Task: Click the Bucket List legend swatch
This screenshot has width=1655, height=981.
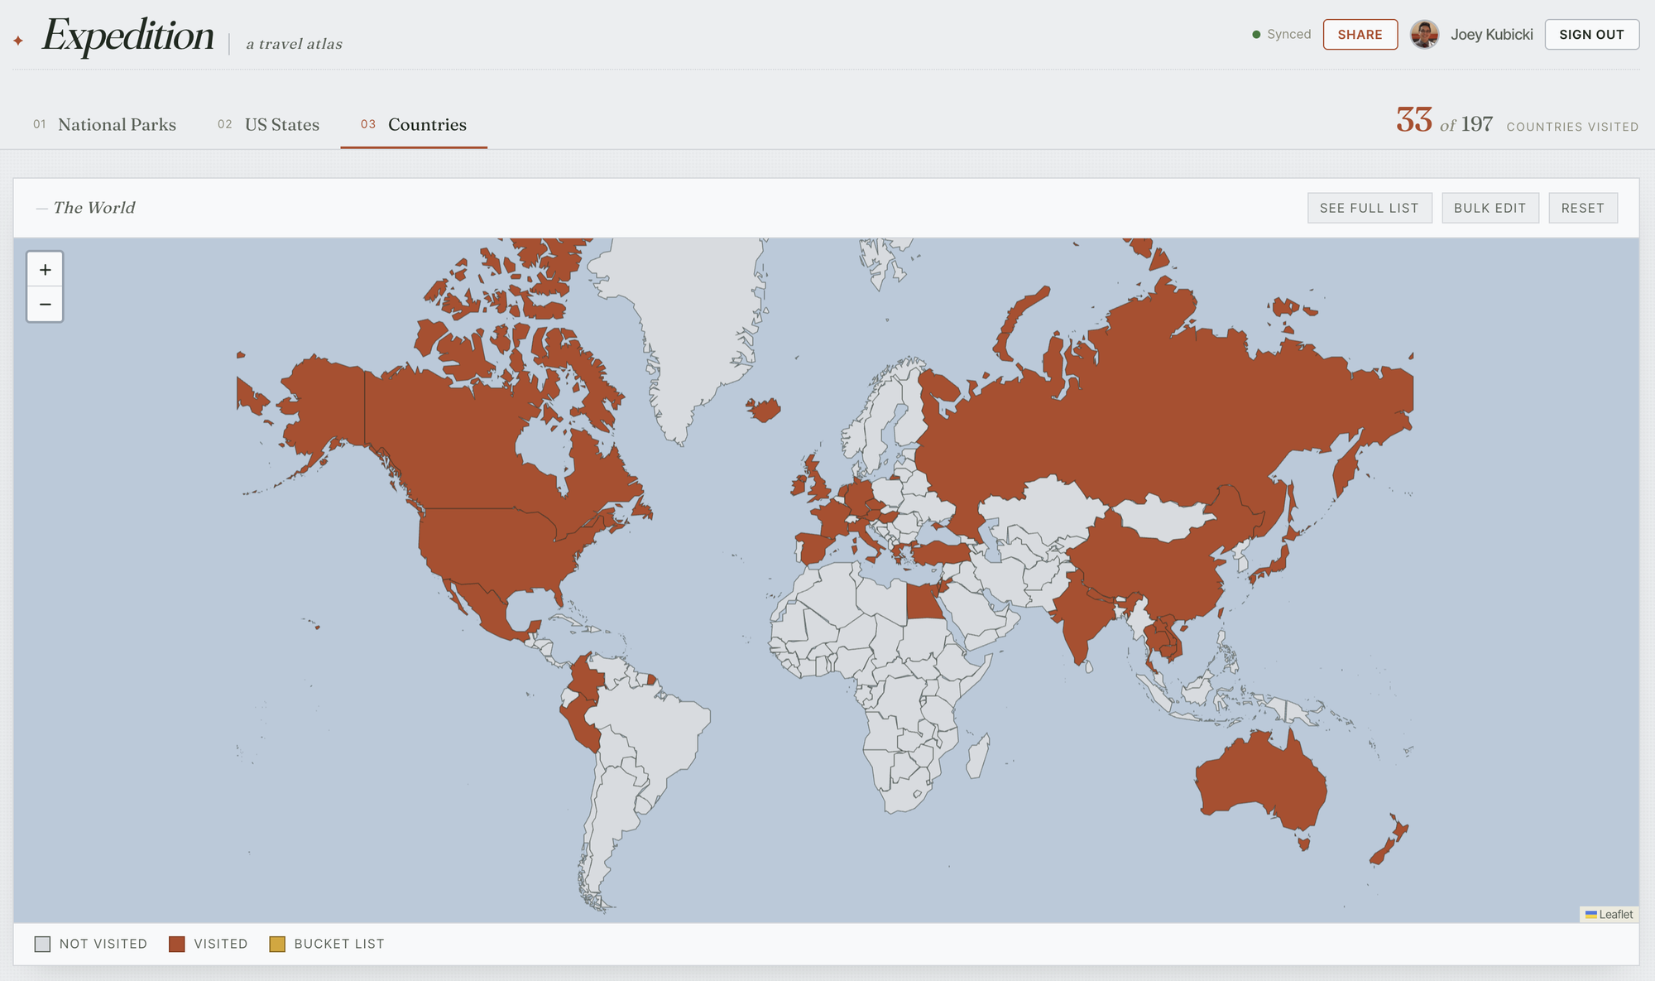Action: pyautogui.click(x=277, y=944)
